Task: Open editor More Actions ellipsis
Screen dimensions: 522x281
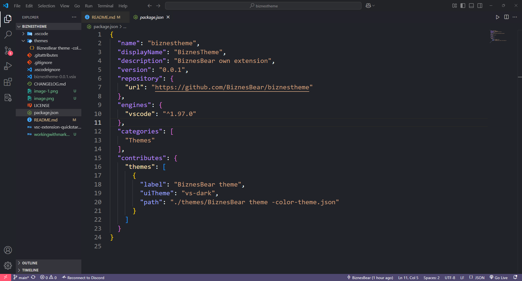Action: (515, 17)
